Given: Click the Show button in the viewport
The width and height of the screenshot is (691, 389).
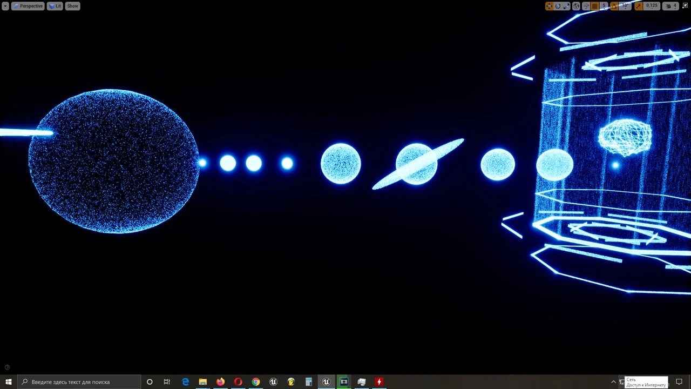Looking at the screenshot, I should [x=72, y=6].
